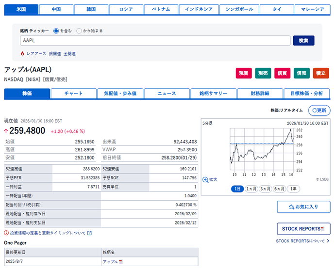Click the fire trending icon
Image resolution: width=335 pixels, height=271 pixels.
click(x=22, y=53)
